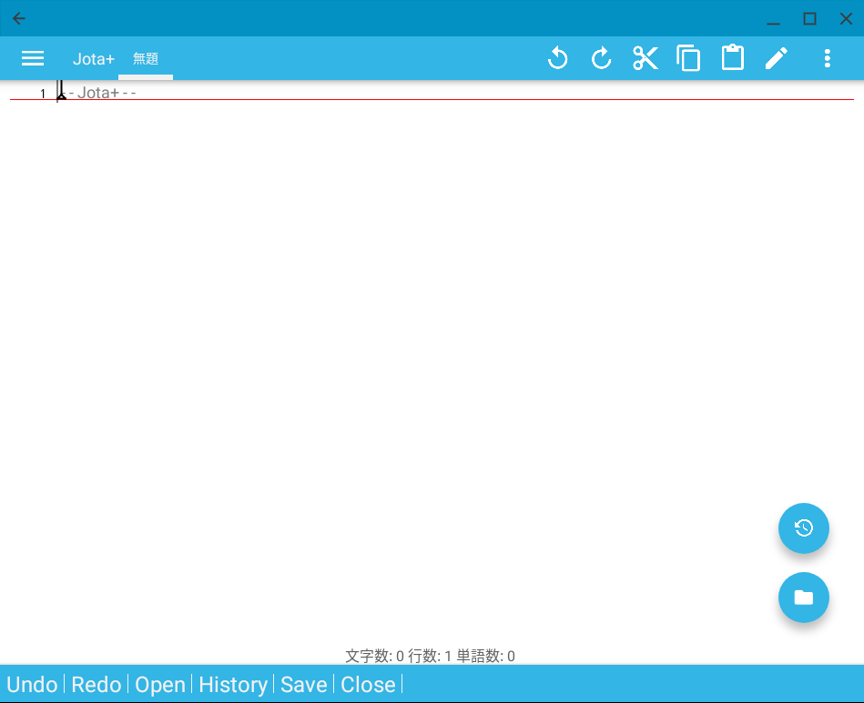Tap the floating folder open button
The width and height of the screenshot is (864, 703).
pos(803,598)
